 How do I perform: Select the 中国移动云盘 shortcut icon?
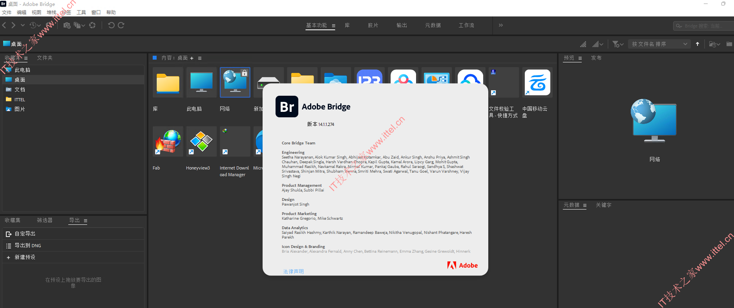pos(537,82)
